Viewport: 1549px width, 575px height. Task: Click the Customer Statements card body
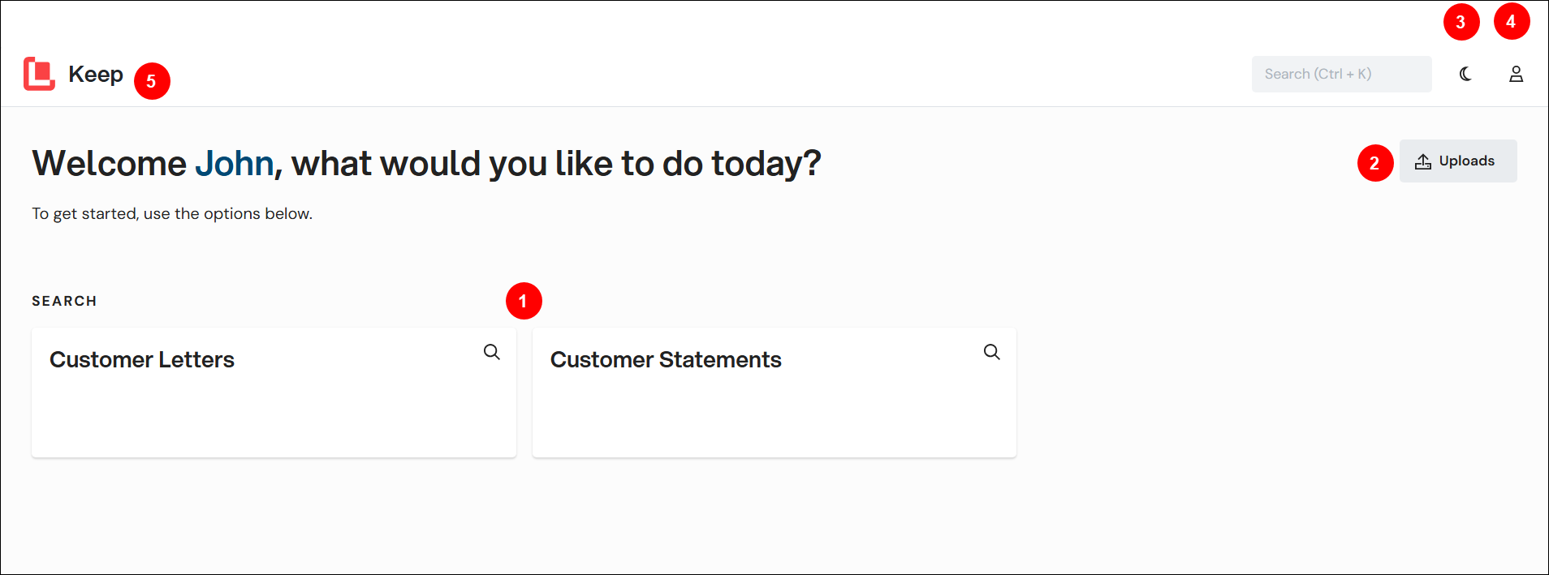[x=773, y=414]
